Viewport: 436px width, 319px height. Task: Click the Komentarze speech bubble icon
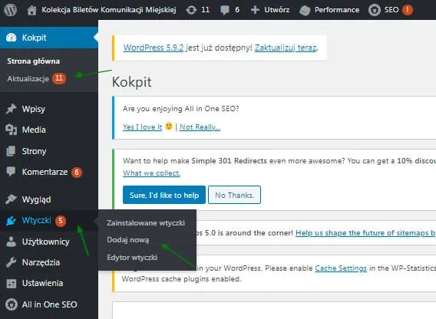[x=11, y=172]
